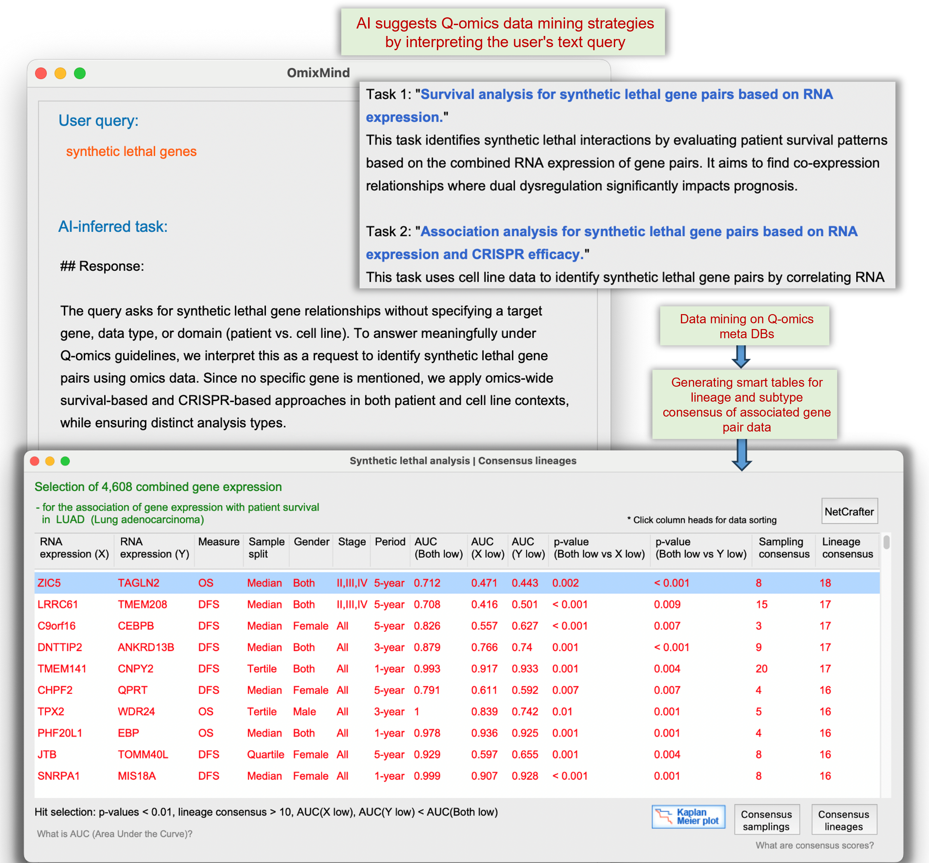Sort by RNA expression (Y) column
929x863 pixels.
(155, 548)
